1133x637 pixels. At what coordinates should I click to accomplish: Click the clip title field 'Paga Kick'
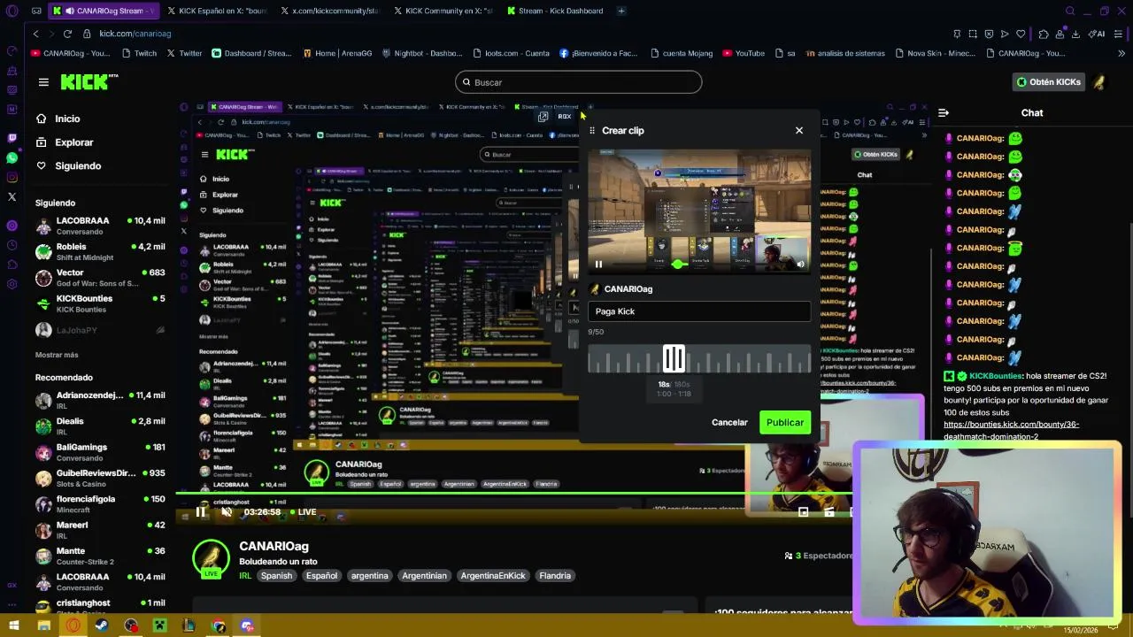[699, 311]
